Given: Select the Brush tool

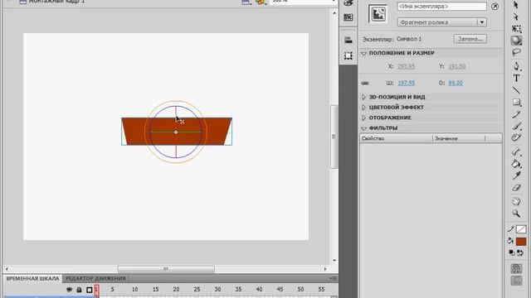Looking at the screenshot, I should click(x=516, y=126).
